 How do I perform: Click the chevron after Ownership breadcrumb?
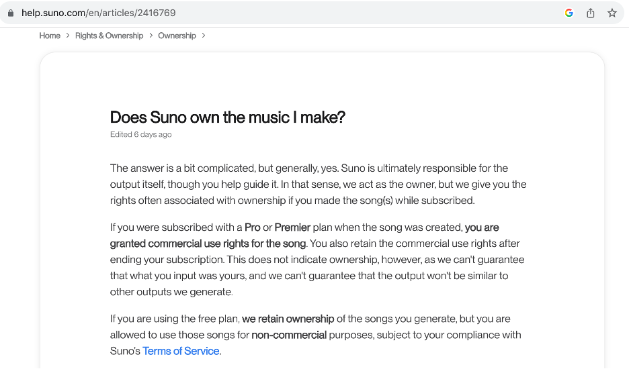tap(204, 36)
